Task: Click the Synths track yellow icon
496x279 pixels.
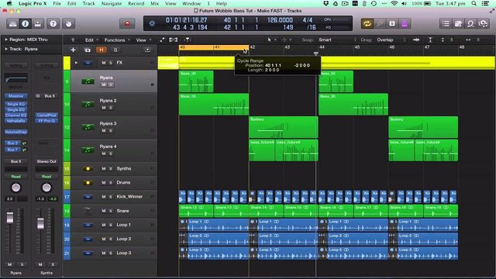Action: point(88,169)
